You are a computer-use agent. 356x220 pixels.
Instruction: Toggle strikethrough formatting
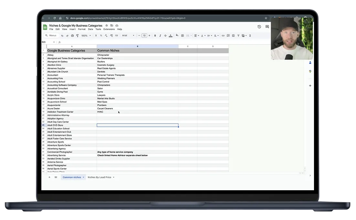click(165, 36)
